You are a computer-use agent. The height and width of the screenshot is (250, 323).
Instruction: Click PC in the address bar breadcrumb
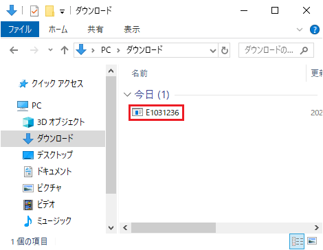click(106, 50)
